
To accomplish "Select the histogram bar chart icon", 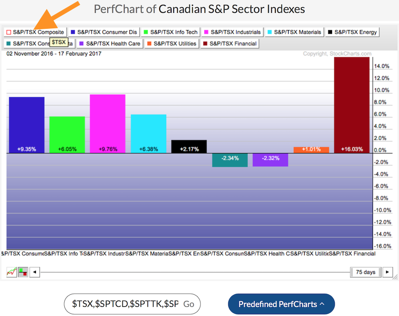I will [23, 272].
